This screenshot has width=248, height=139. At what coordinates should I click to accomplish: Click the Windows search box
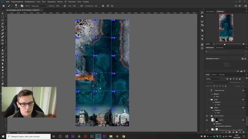(28, 136)
